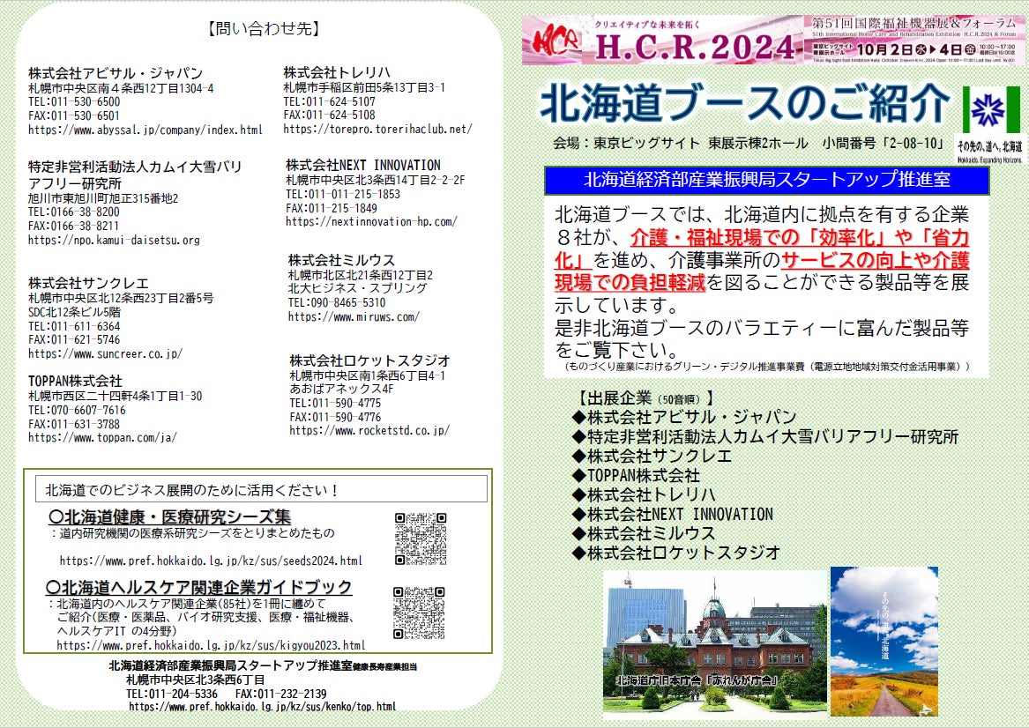Image resolution: width=1029 pixels, height=728 pixels.
Task: Select contact name 株式会社ミルウス
Action: coord(341,260)
